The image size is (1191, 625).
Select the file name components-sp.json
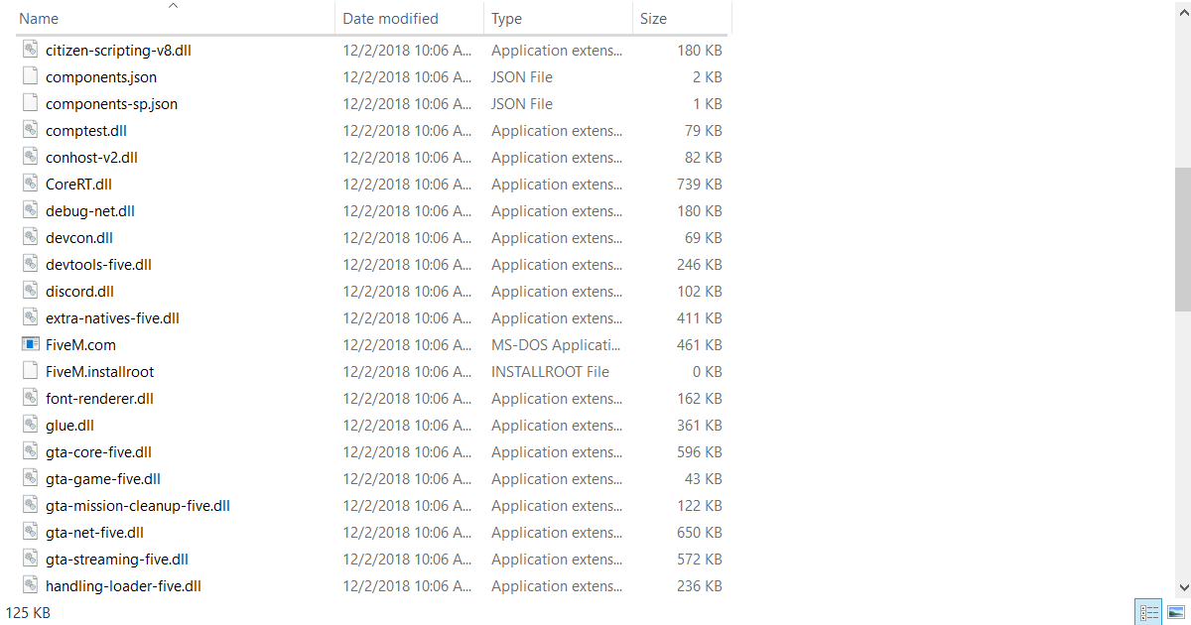click(x=112, y=104)
